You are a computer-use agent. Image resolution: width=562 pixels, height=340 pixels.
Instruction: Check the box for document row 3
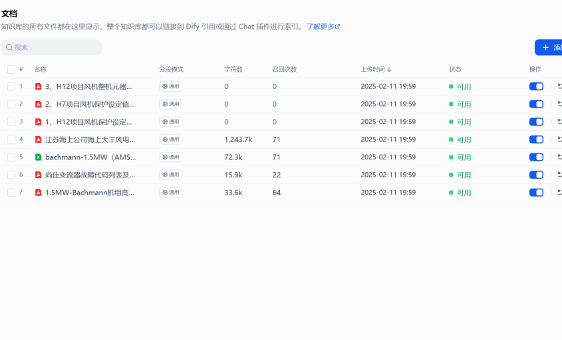pos(11,122)
